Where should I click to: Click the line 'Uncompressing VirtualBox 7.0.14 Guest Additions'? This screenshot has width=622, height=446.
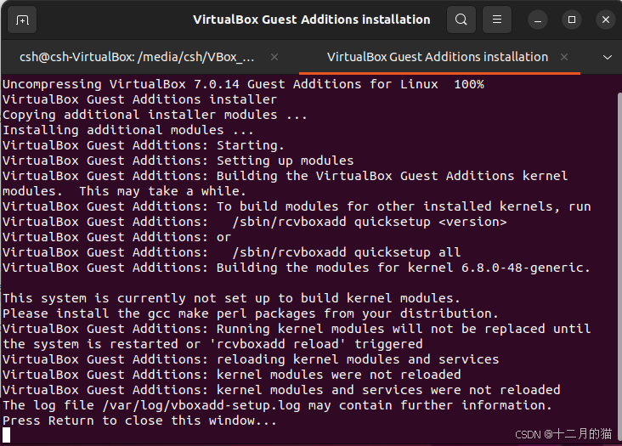click(x=243, y=84)
